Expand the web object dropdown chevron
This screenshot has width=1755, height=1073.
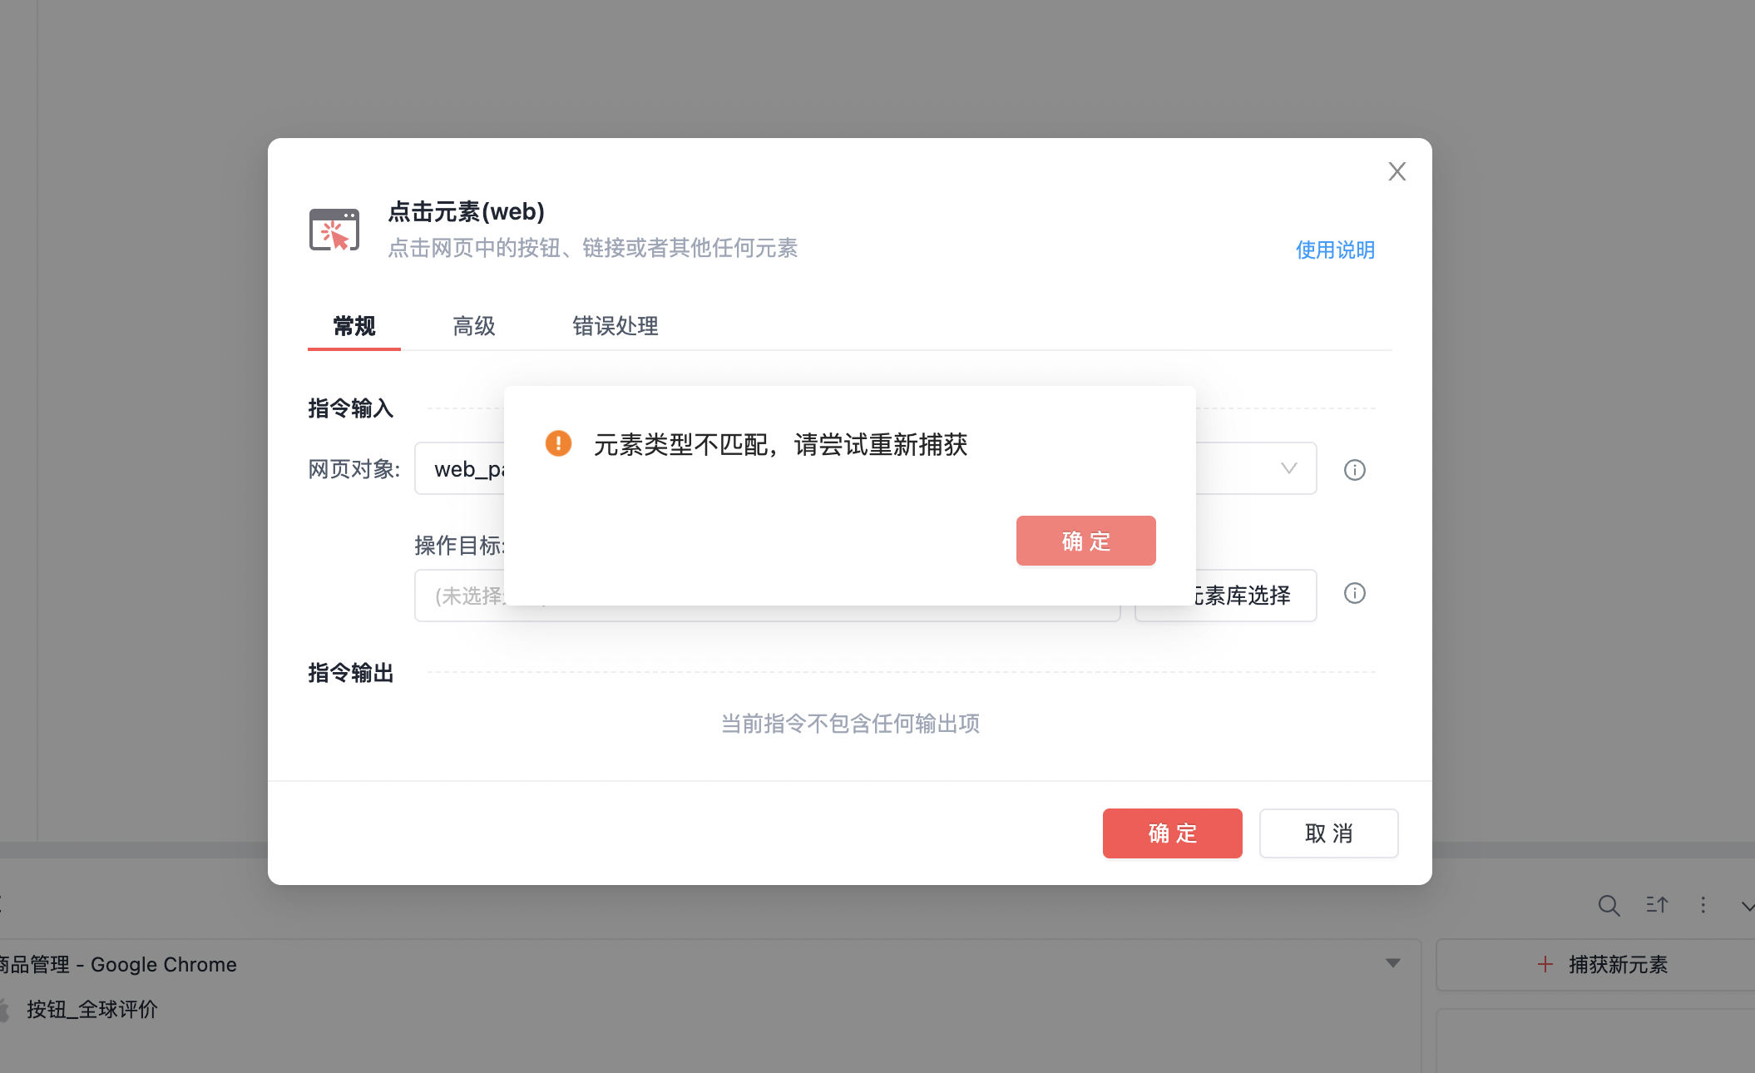(1288, 468)
